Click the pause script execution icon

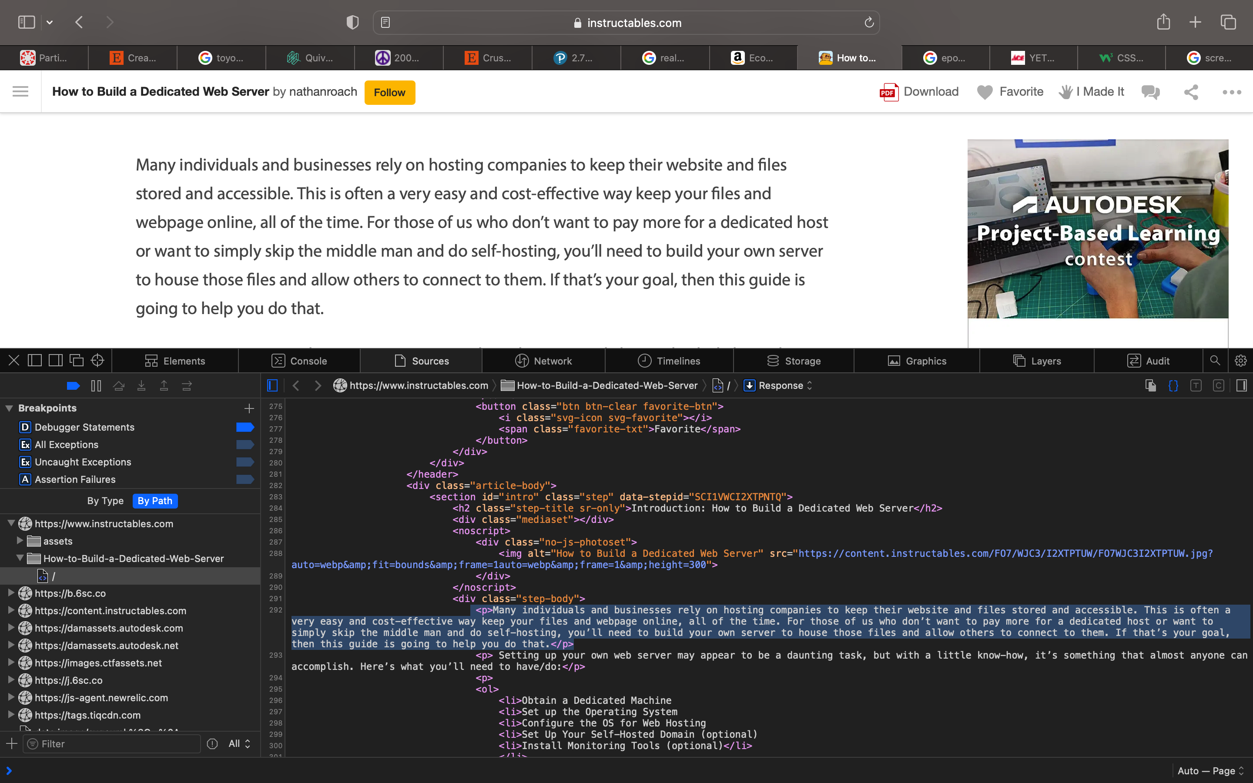[96, 386]
